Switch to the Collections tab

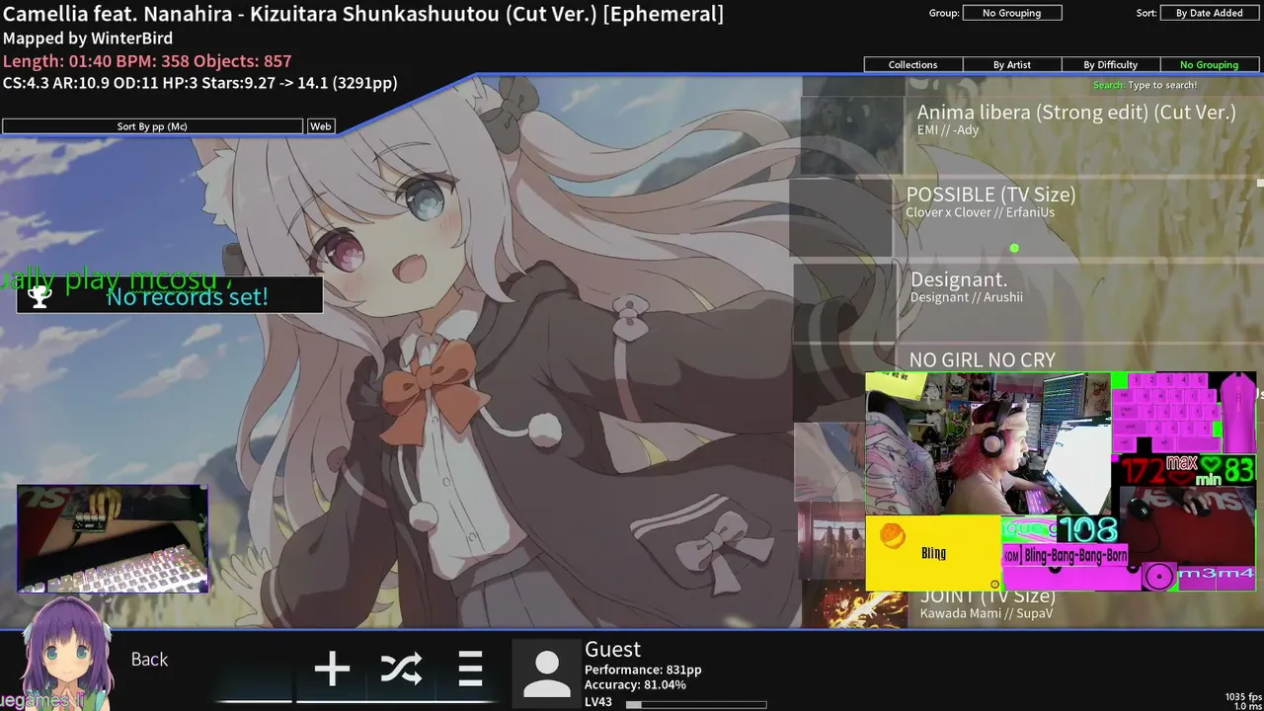pyautogui.click(x=912, y=64)
